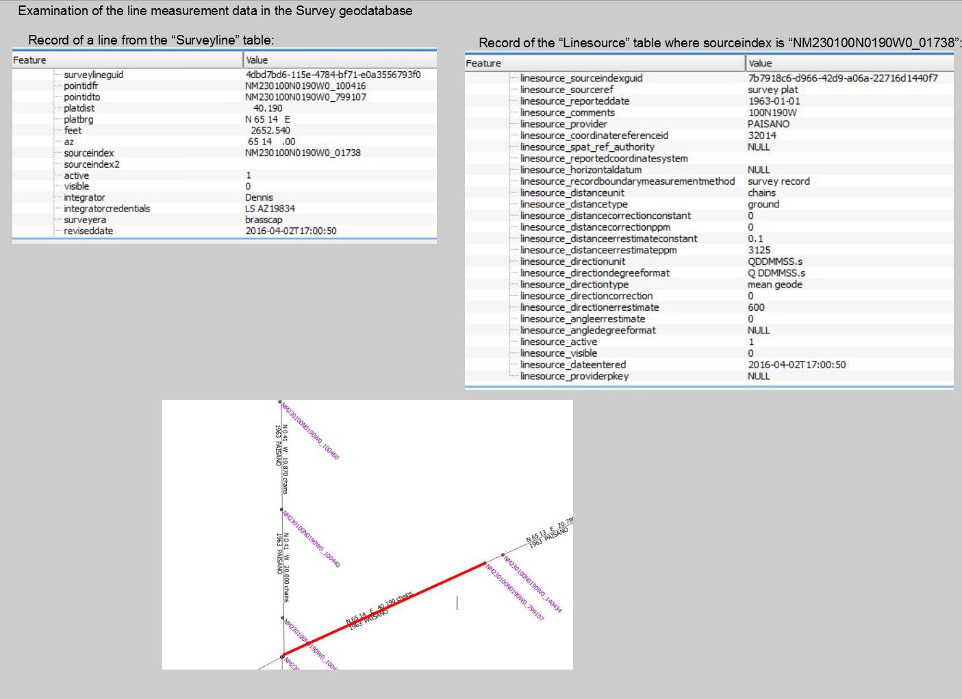Viewport: 962px width, 699px height.
Task: Click the distanceunit value chains
Action: [x=761, y=192]
